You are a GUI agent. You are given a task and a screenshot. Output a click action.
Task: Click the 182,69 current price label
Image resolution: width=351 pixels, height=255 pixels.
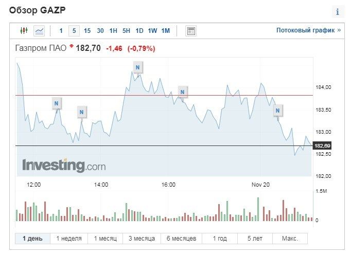click(323, 146)
